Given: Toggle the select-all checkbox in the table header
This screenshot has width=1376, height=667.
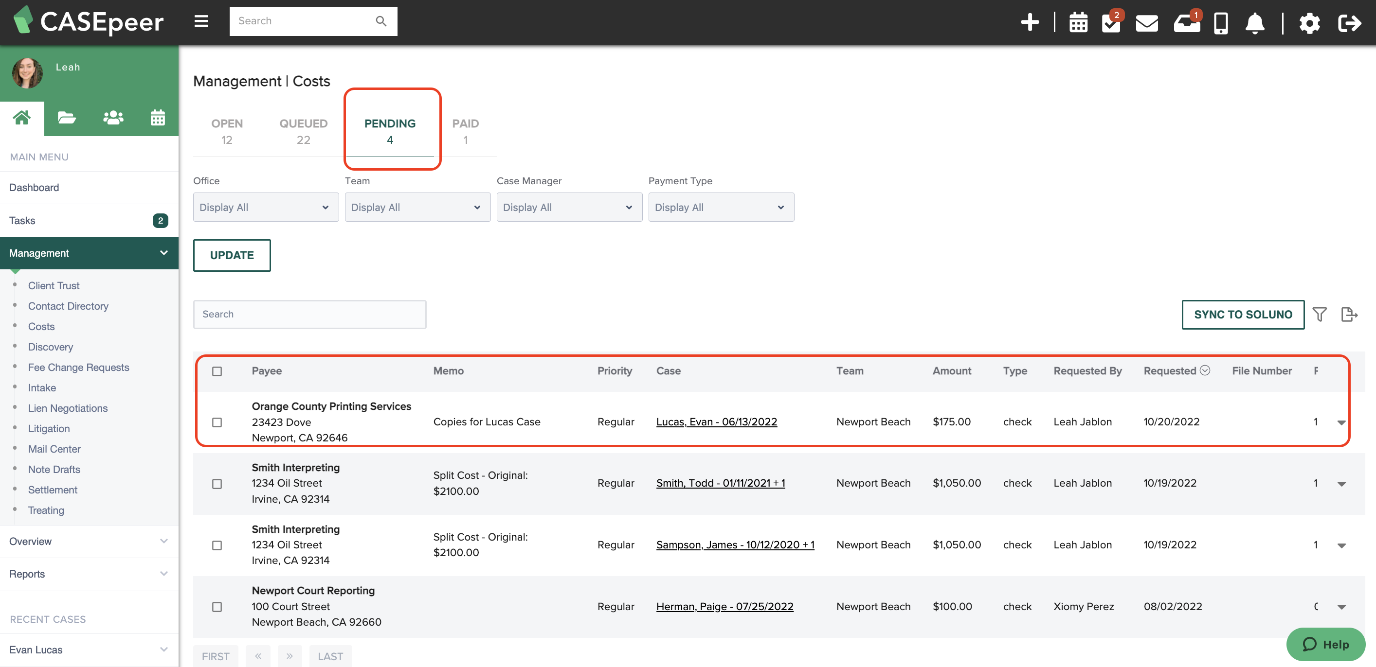Looking at the screenshot, I should (x=217, y=371).
